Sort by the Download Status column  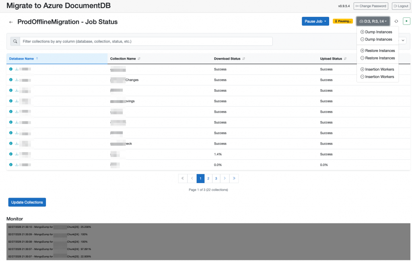point(243,59)
